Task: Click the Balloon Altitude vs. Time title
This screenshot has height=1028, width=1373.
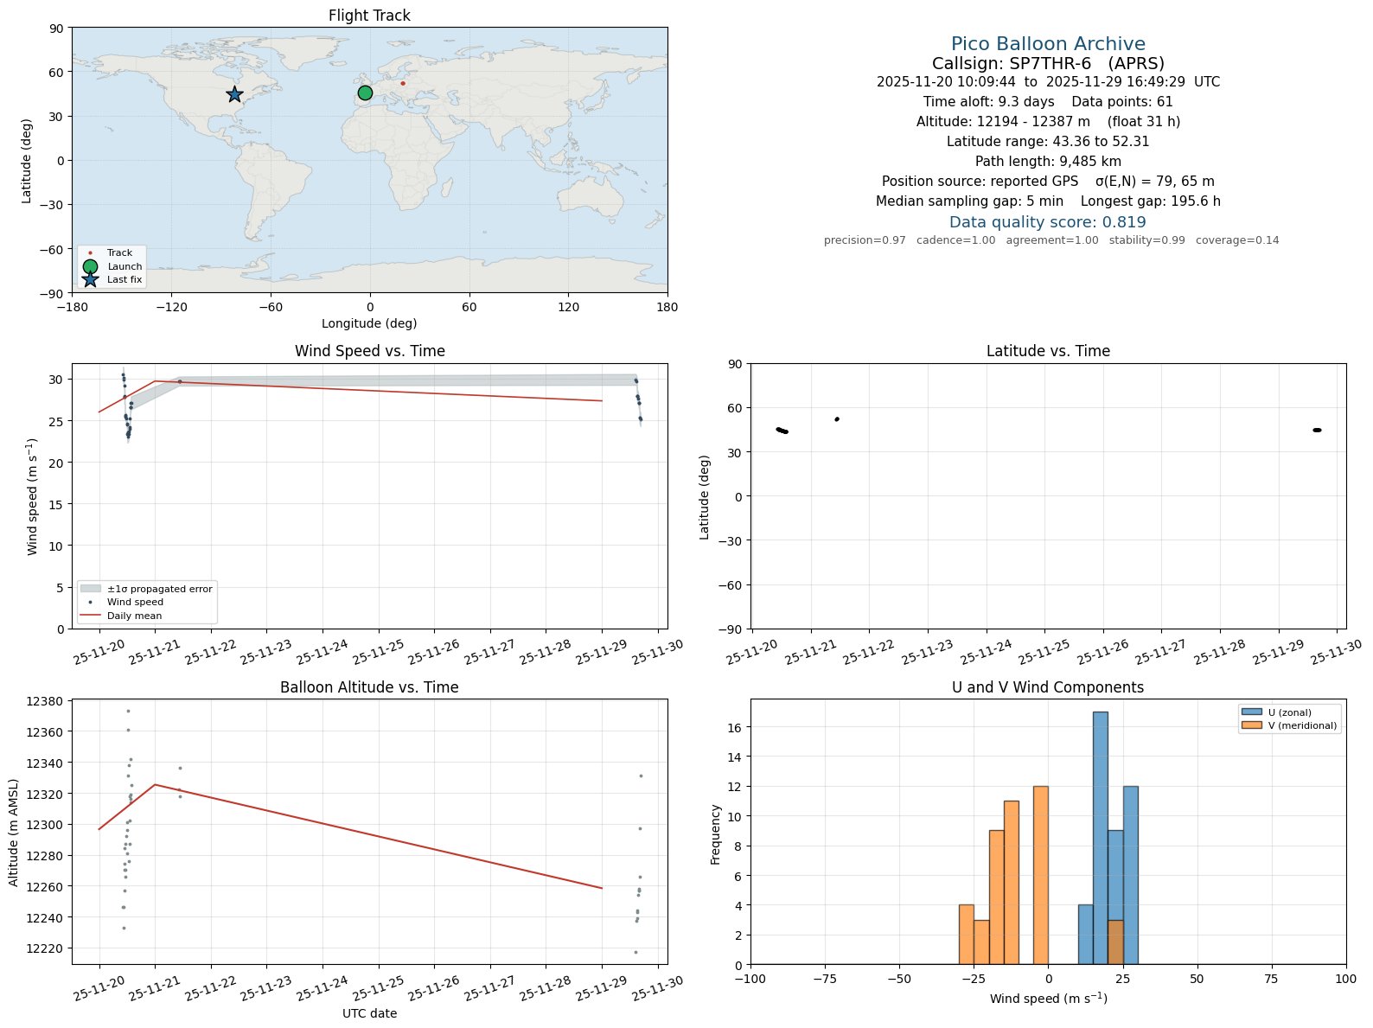Action: click(x=369, y=687)
